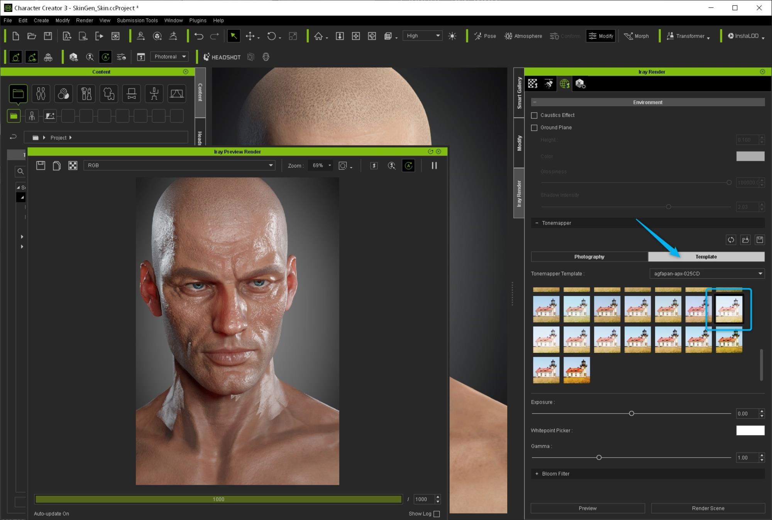Viewport: 772px width, 520px height.
Task: Adjust the Gamma slider handle
Action: pyautogui.click(x=599, y=457)
